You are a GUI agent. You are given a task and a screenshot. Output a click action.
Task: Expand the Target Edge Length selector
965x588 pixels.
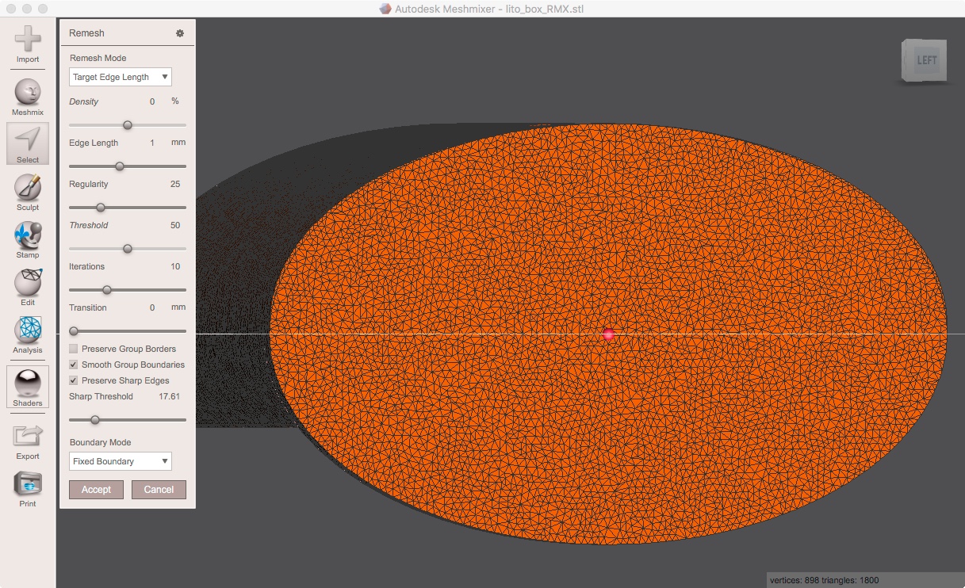click(120, 77)
